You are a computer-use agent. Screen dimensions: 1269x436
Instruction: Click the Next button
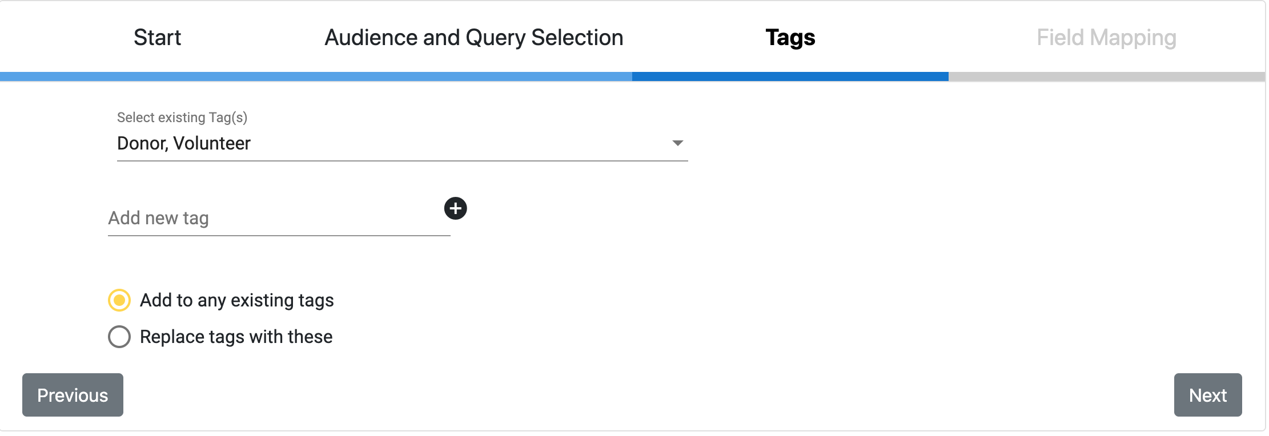[1208, 395]
